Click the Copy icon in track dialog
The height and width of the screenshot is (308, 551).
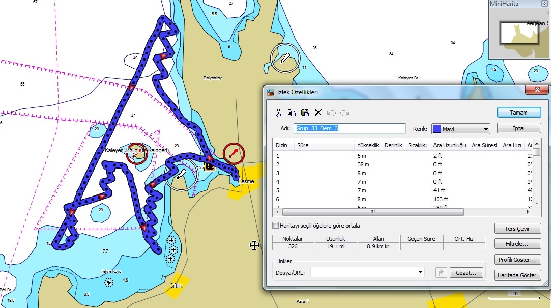coord(292,113)
